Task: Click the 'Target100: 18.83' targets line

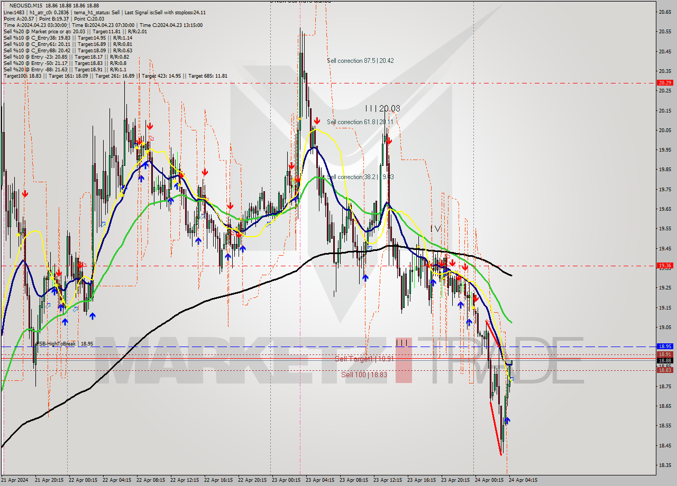Action: (x=115, y=76)
